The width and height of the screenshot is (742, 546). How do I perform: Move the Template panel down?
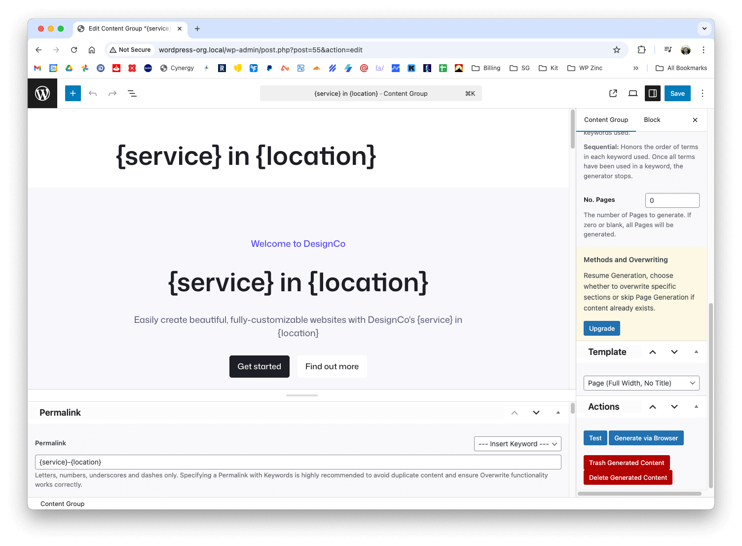pos(674,352)
